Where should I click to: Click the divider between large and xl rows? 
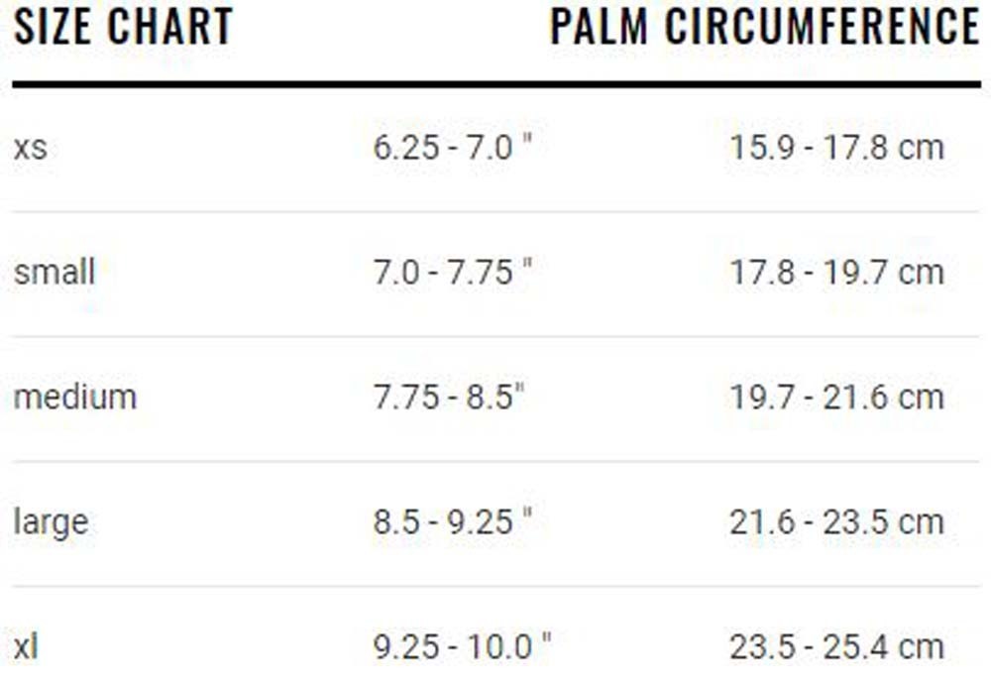click(x=495, y=586)
